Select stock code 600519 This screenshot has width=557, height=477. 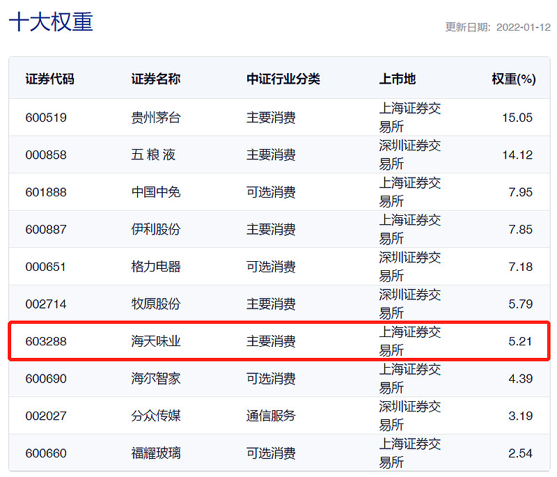coord(46,118)
